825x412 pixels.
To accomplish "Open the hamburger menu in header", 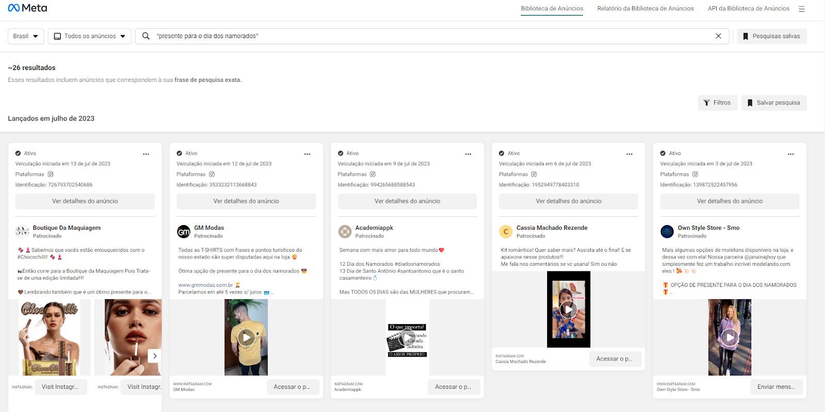I will coord(801,9).
